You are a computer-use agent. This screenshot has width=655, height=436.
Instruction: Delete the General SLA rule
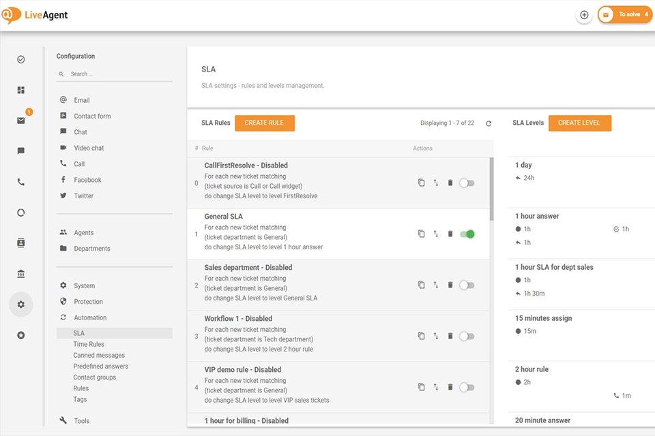point(450,234)
